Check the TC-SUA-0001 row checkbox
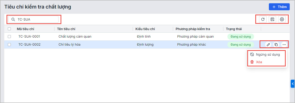Viewport: 295px width, 103px height. pyautogui.click(x=9, y=37)
